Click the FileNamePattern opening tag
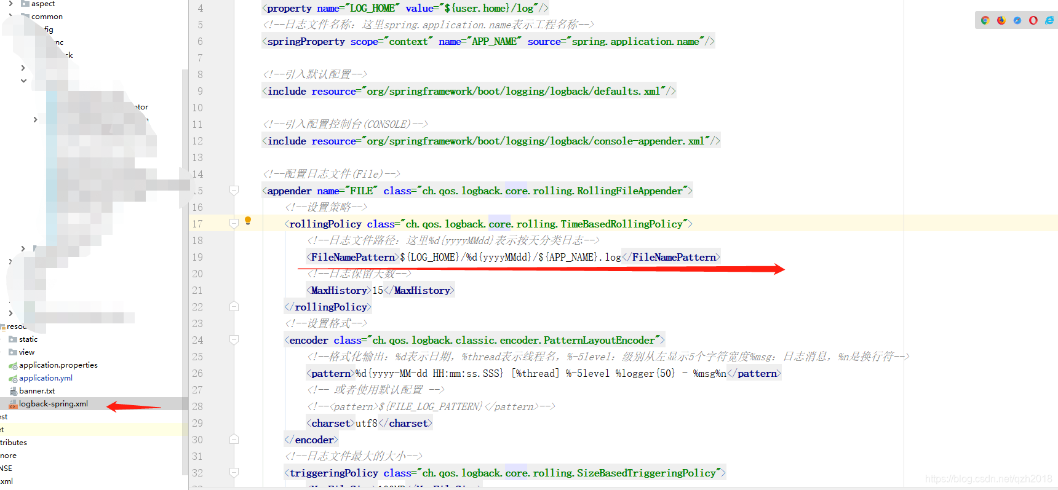 tap(353, 257)
